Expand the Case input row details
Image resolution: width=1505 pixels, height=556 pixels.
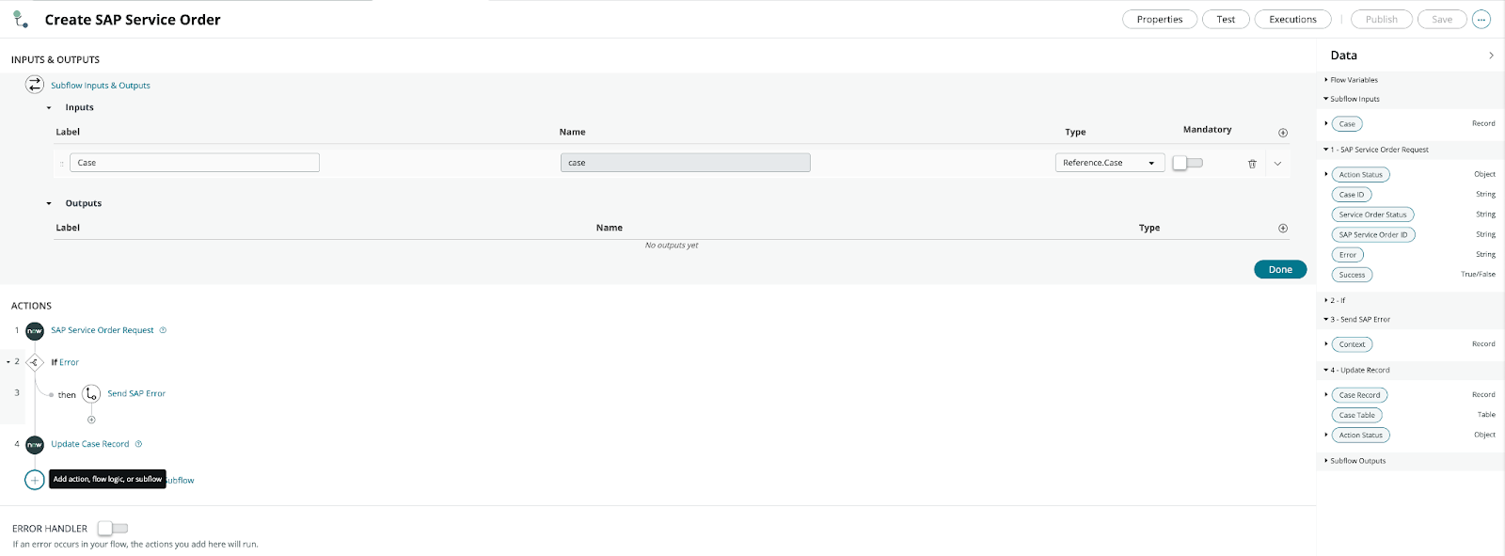point(1277,164)
